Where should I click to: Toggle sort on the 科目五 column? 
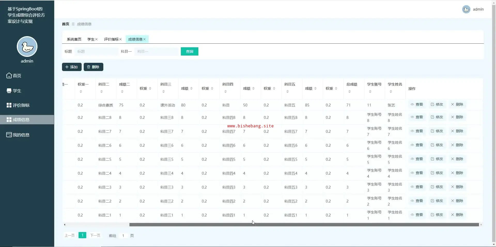(287, 91)
